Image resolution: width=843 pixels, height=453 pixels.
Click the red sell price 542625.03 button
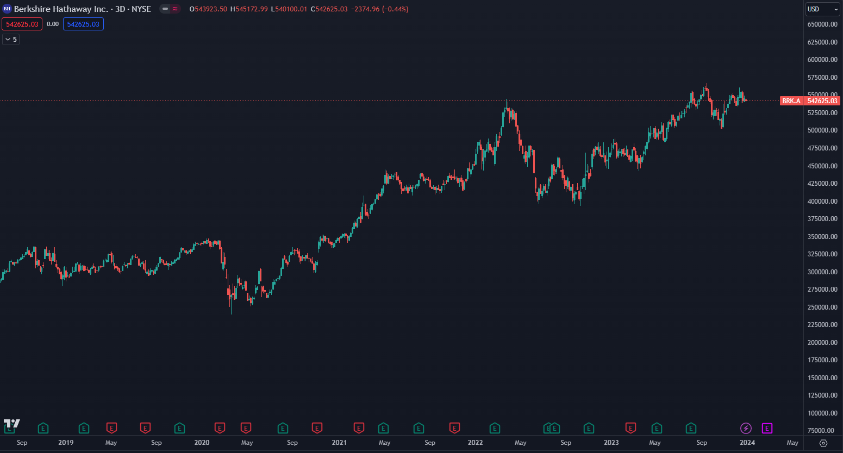[x=22, y=24]
